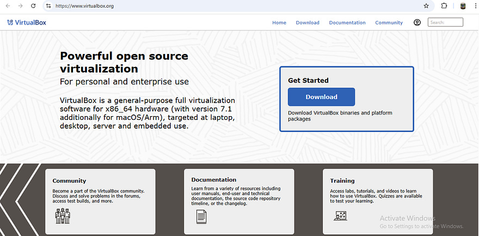The height and width of the screenshot is (236, 479).
Task: Click 'Become a part of the VirtualBox community' text
Action: tap(99, 191)
